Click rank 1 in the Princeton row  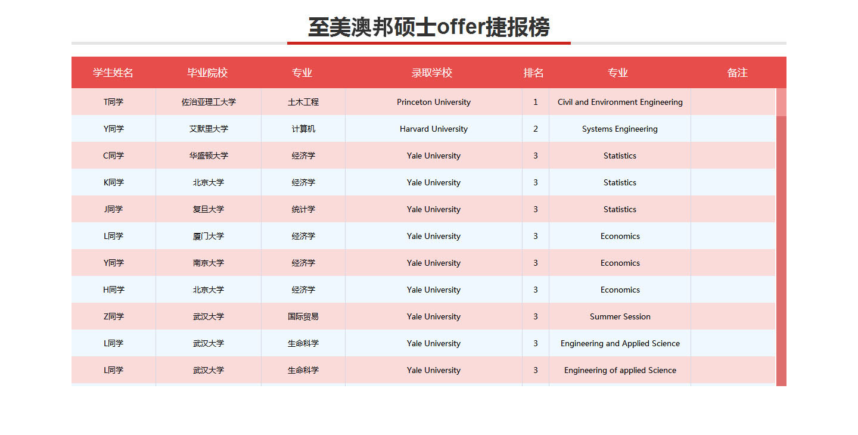536,102
